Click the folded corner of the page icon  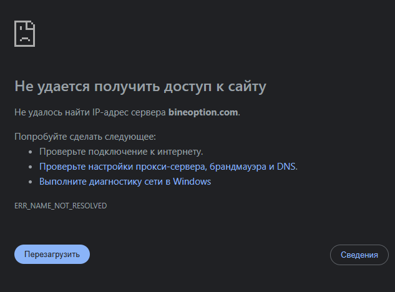point(32,24)
